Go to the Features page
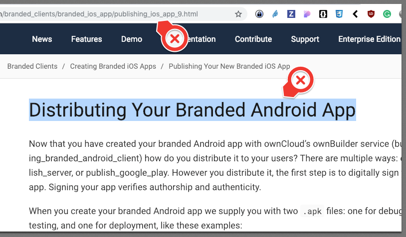 [86, 39]
